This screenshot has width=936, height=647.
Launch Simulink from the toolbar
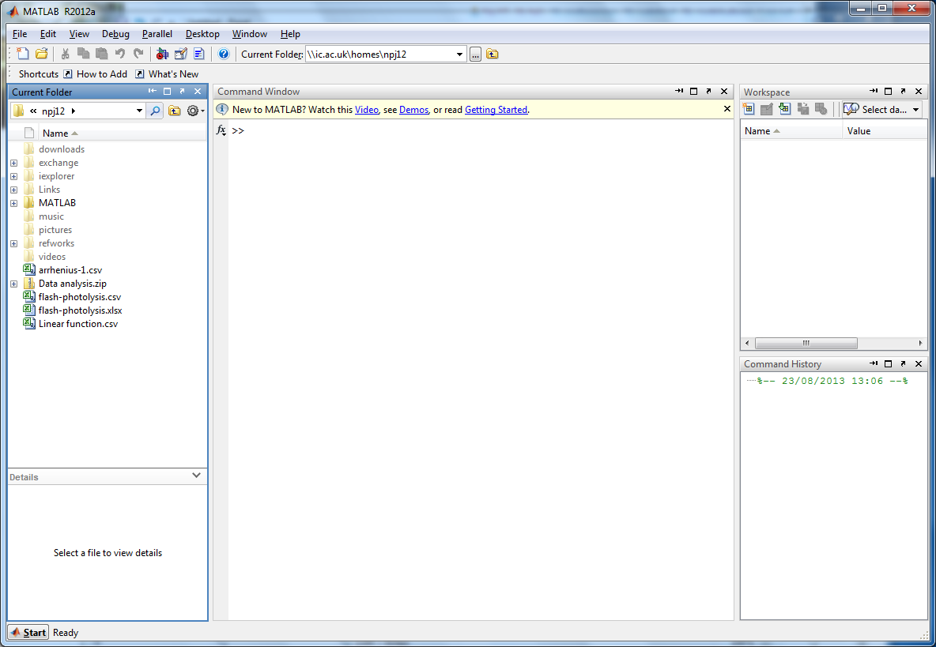click(162, 55)
